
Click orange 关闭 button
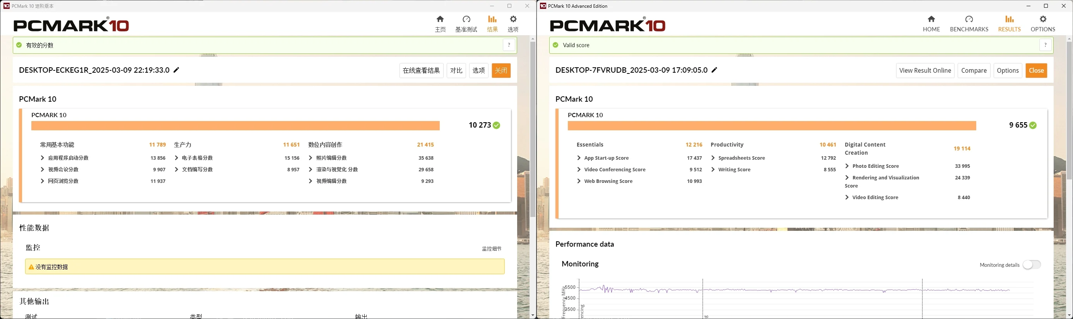pos(501,71)
